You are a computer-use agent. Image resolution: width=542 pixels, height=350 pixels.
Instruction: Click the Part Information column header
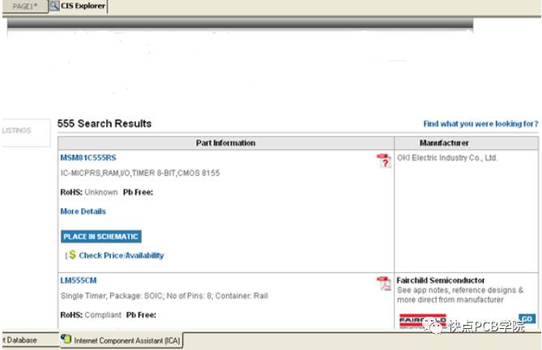[x=226, y=143]
